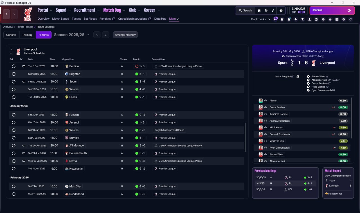Viewport: 360px width, 213px height.
Task: Click the bookmark icon beside Search
Action: point(259,10)
